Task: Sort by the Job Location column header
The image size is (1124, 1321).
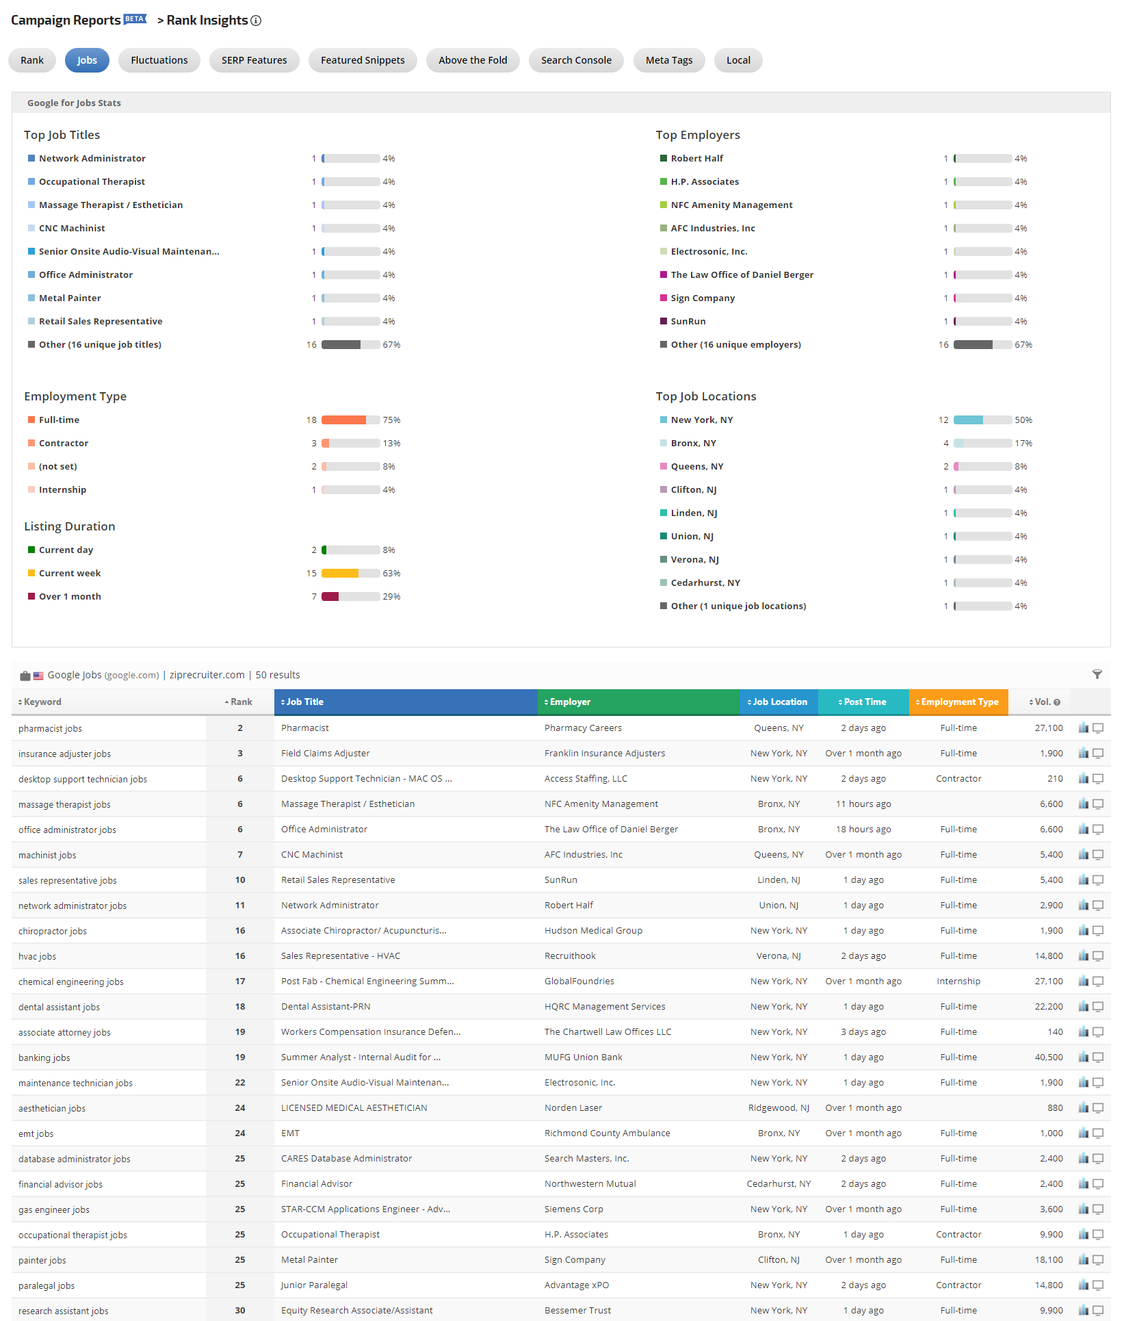Action: [779, 702]
